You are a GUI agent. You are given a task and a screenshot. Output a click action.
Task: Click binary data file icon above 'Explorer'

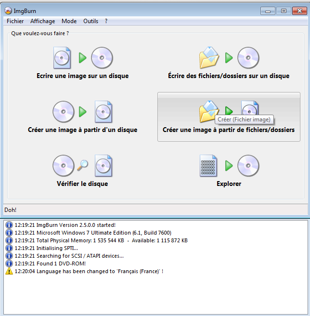coord(208,166)
